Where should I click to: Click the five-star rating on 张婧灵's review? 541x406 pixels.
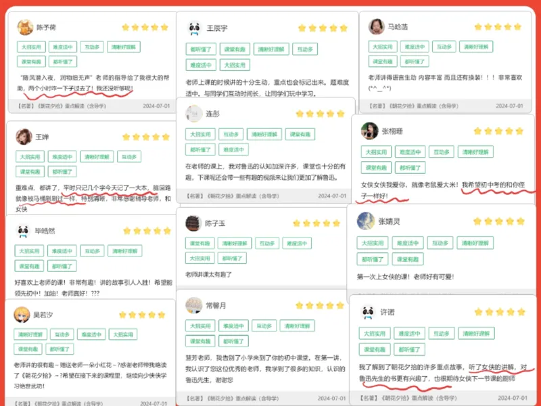(499, 221)
